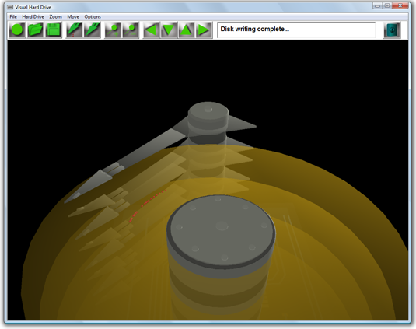Move view up with the green up arrow
This screenshot has width=416, height=329.
(187, 30)
